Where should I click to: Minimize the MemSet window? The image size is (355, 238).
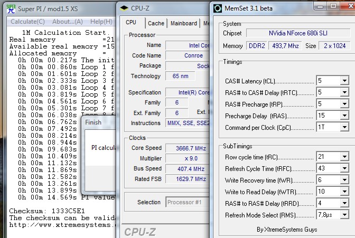point(320,6)
